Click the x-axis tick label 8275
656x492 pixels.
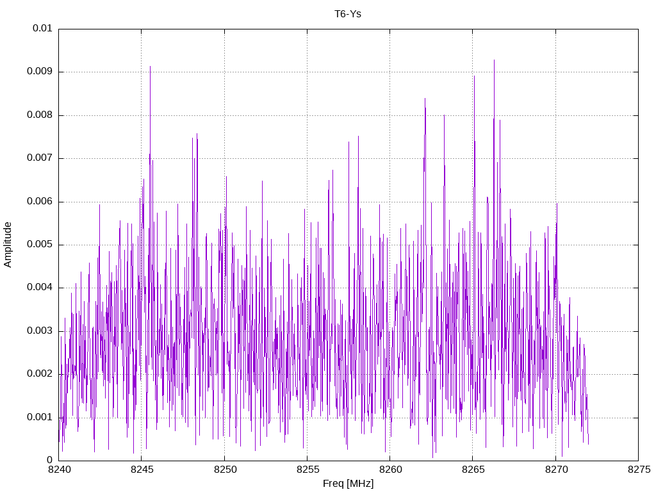tap(639, 470)
